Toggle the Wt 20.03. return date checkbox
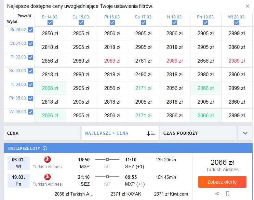 (x=237, y=23)
